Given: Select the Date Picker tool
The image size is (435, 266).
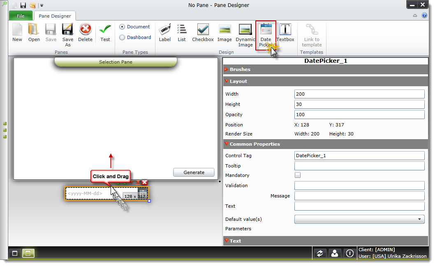Looking at the screenshot, I should pyautogui.click(x=266, y=33).
